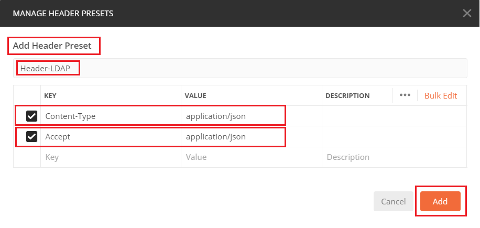Click the empty Description placeholder field

pos(393,157)
